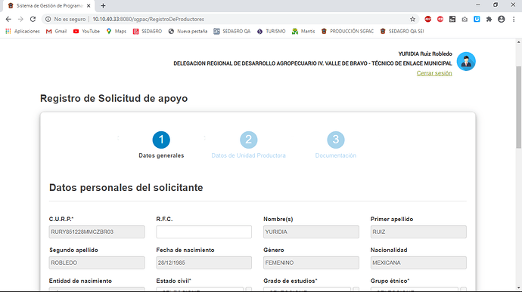Open the YouTube bookmark
The image size is (522, 292).
(x=86, y=31)
